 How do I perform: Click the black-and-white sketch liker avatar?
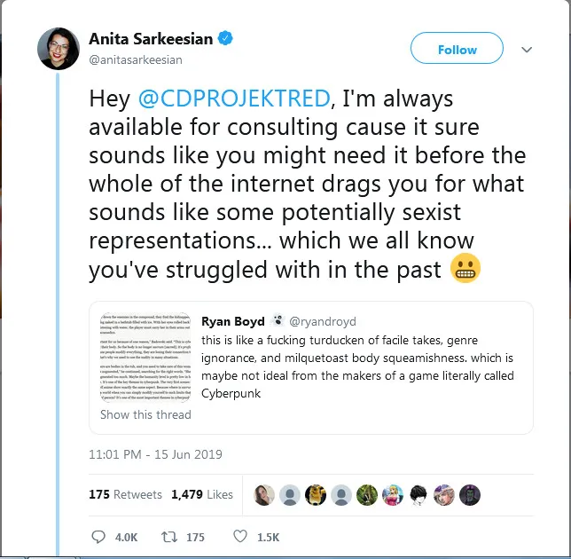(x=418, y=495)
